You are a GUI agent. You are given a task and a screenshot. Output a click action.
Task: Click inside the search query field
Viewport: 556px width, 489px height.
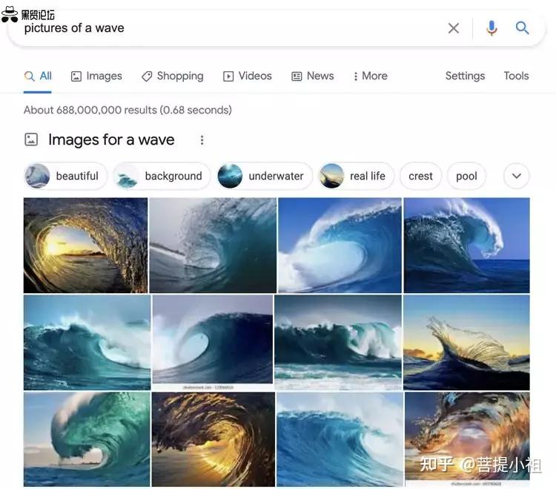pos(222,28)
